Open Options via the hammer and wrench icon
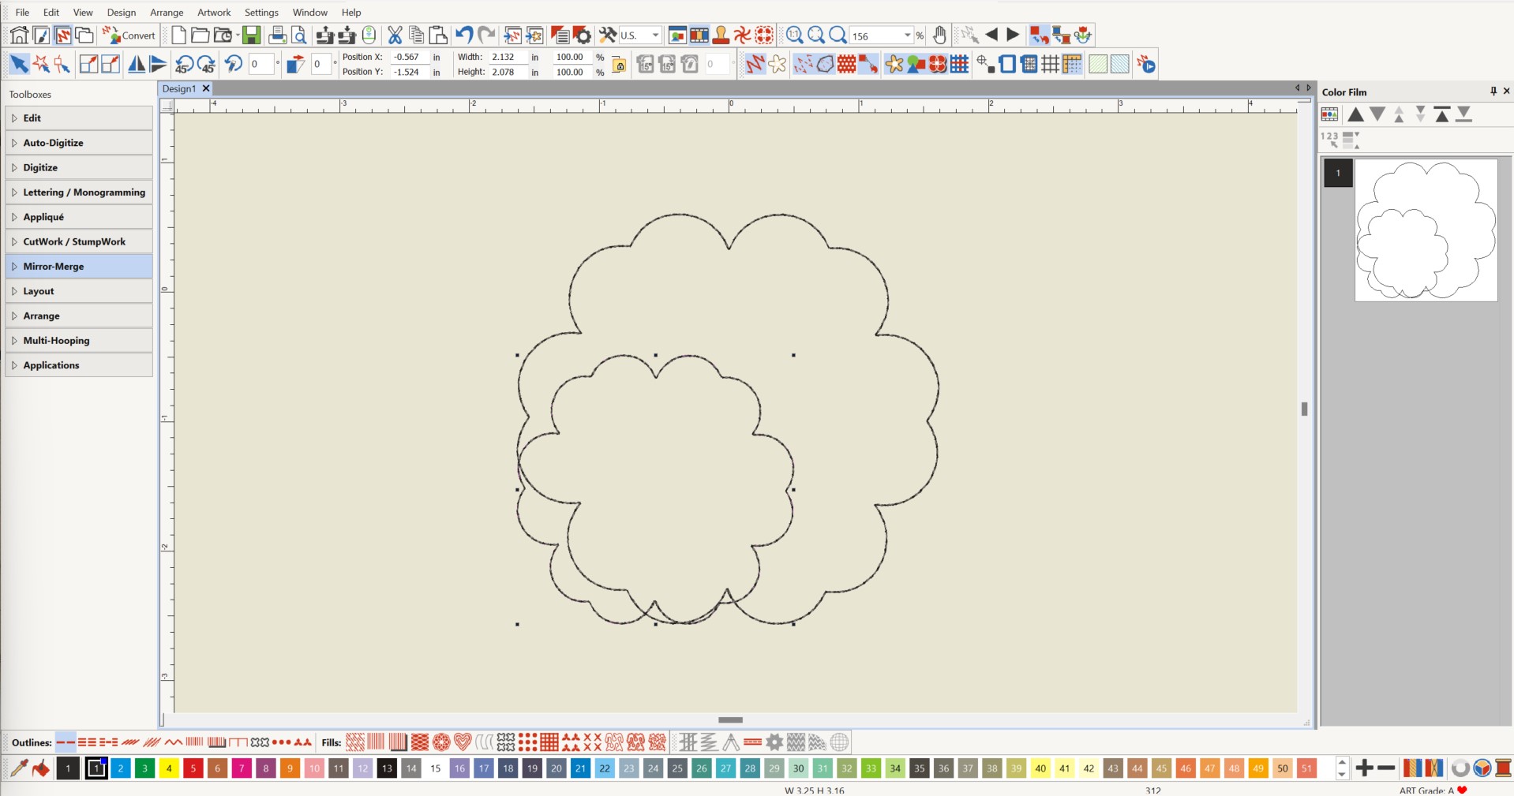The width and height of the screenshot is (1514, 796). 607,35
